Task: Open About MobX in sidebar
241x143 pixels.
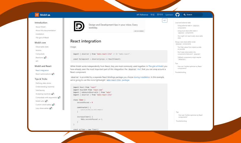Action: coord(41,27)
